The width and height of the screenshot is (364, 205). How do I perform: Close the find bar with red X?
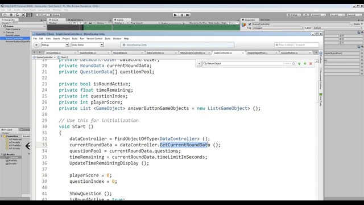311,63
